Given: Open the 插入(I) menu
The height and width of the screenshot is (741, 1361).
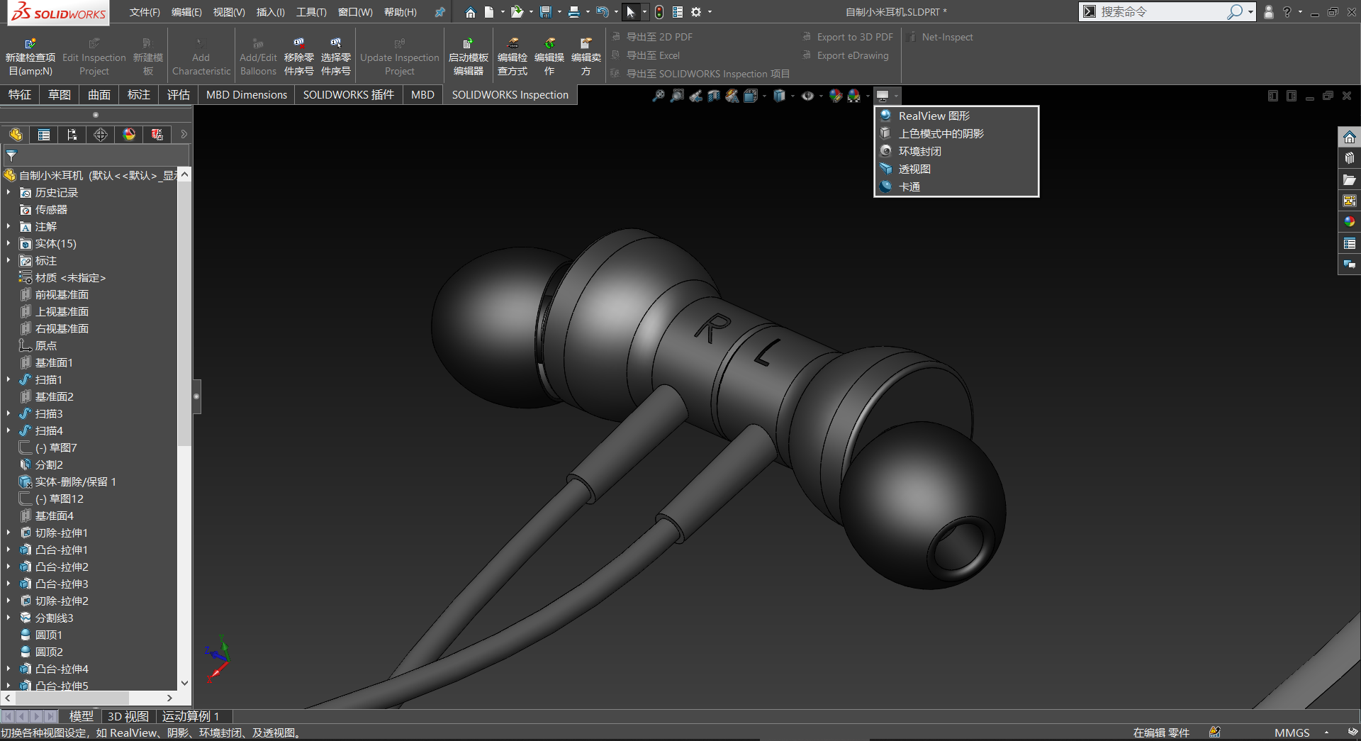Looking at the screenshot, I should coord(270,12).
